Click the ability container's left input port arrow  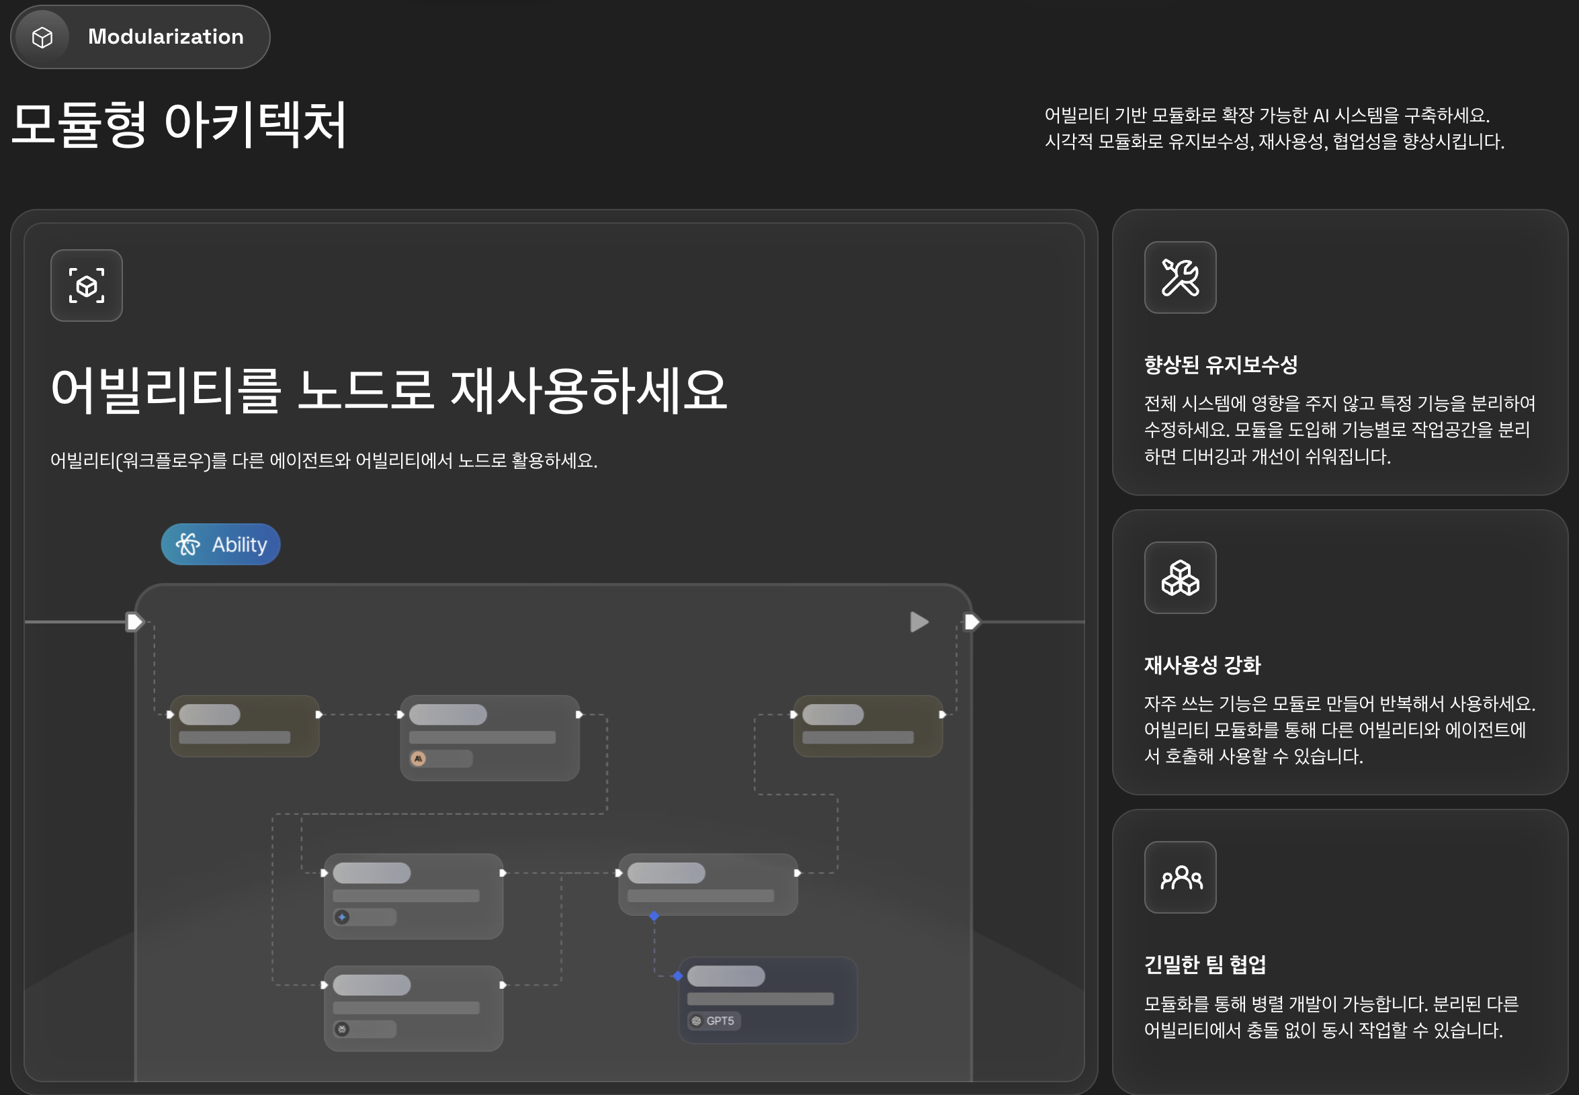pos(134,622)
